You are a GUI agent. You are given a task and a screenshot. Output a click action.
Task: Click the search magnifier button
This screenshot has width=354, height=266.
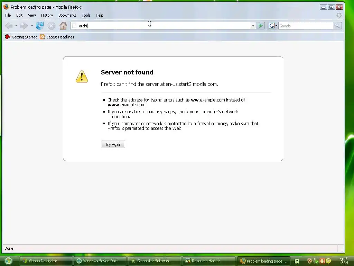click(337, 26)
